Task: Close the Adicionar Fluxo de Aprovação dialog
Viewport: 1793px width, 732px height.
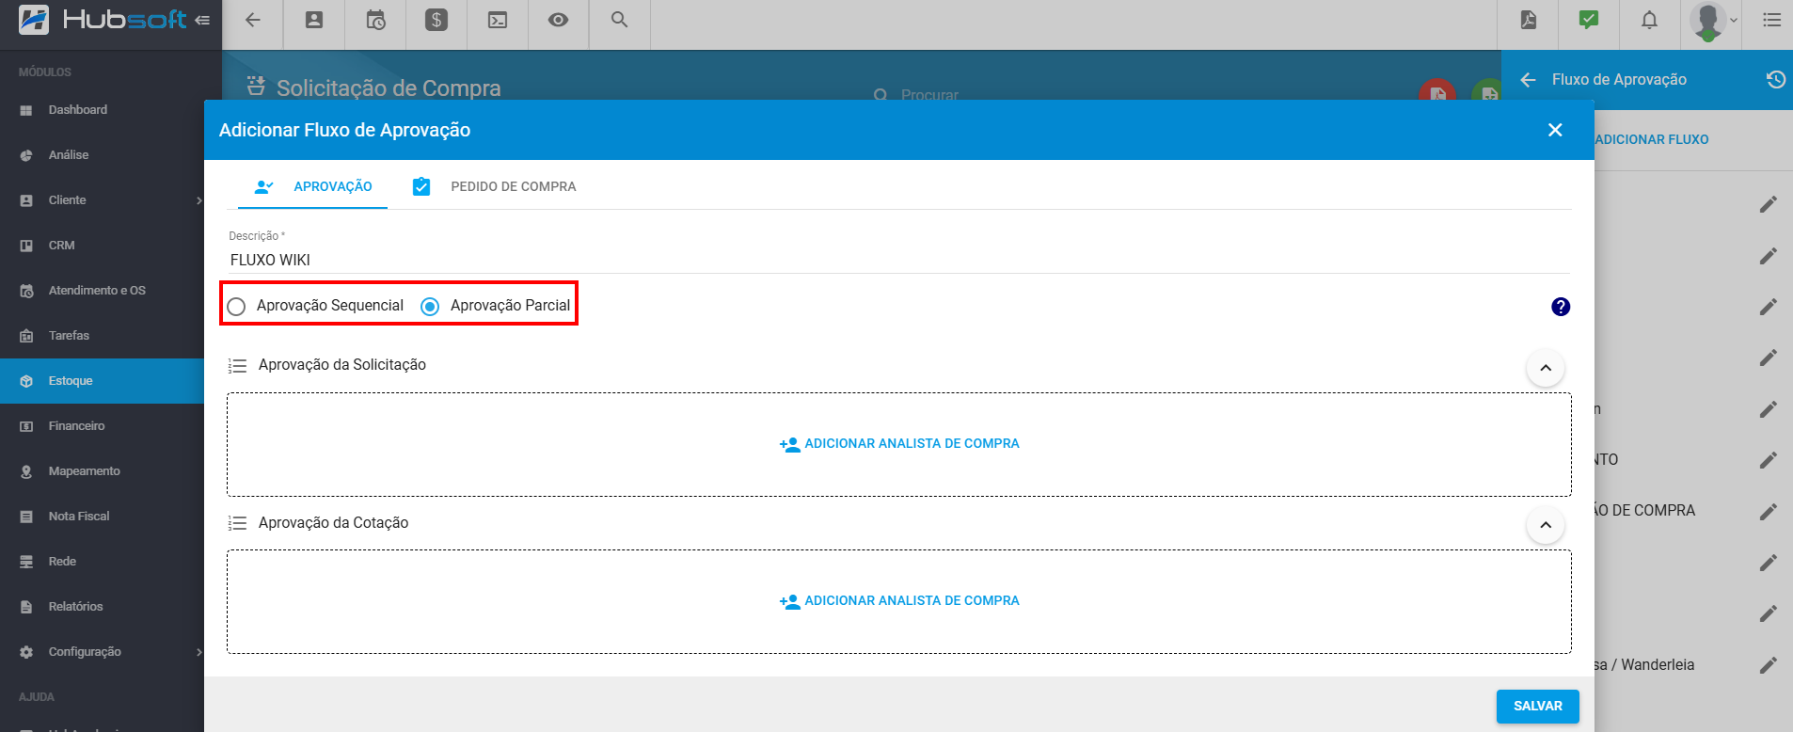Action: [1555, 130]
